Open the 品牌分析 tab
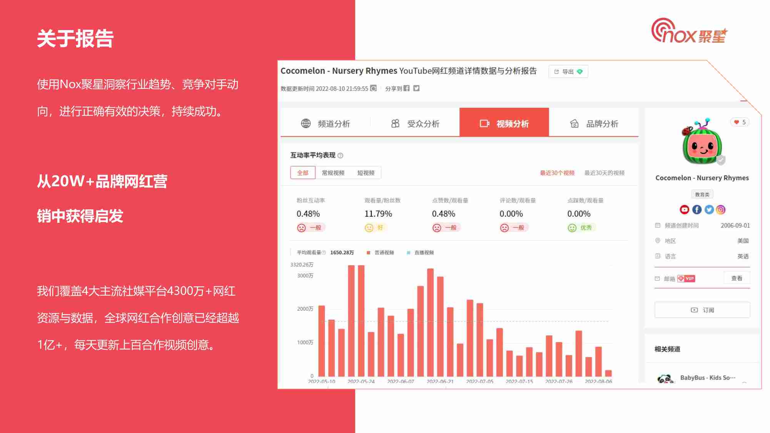The image size is (770, 433). [594, 124]
